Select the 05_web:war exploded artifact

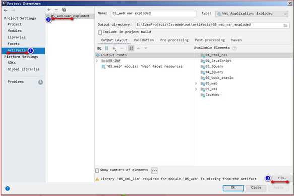(x=70, y=16)
